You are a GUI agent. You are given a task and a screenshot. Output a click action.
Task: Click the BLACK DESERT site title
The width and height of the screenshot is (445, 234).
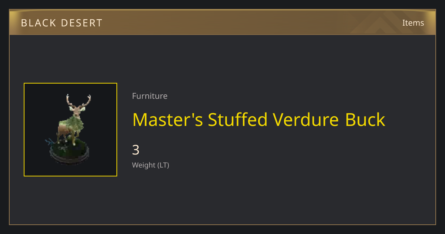[62, 23]
